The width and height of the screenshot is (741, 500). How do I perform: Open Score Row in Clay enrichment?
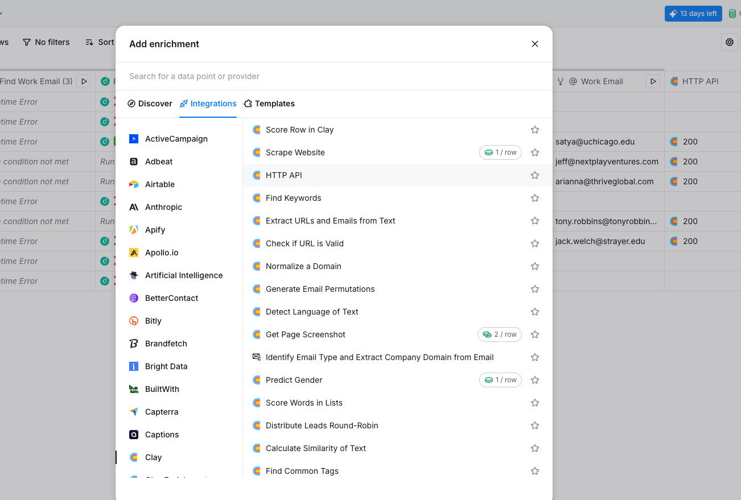[x=397, y=130]
